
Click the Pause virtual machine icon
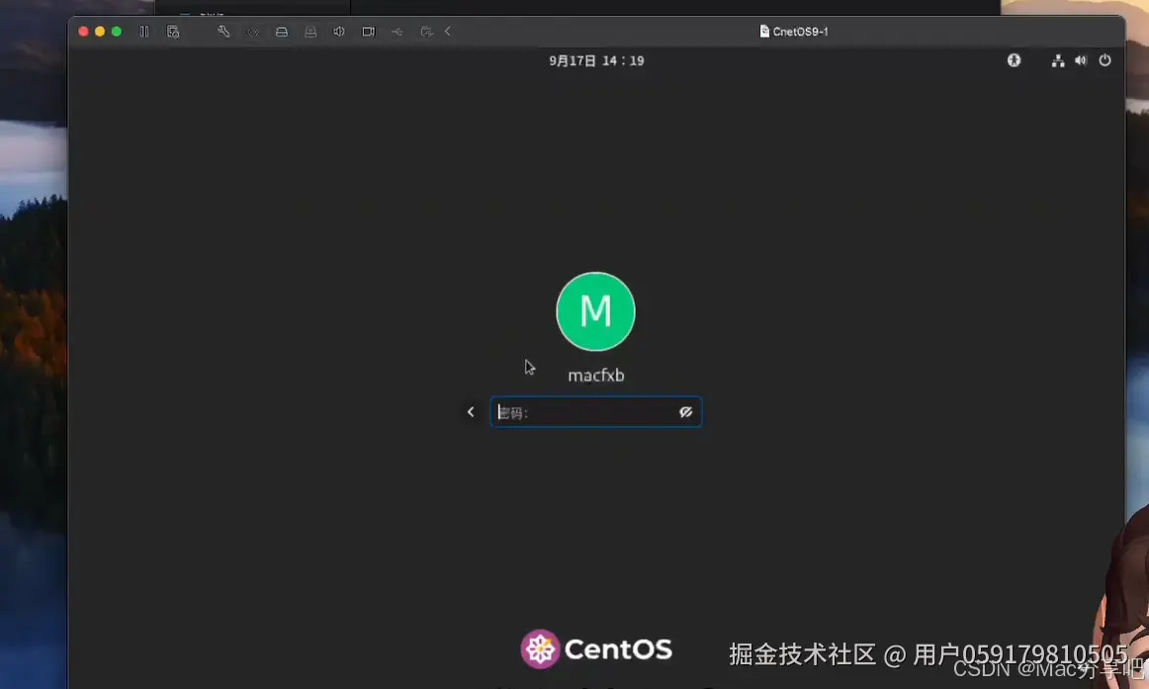pyautogui.click(x=144, y=31)
